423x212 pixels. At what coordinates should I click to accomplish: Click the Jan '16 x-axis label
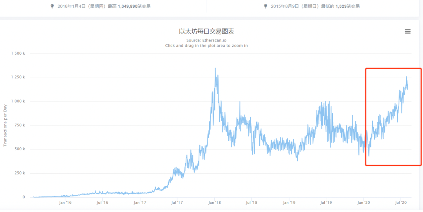pyautogui.click(x=65, y=203)
